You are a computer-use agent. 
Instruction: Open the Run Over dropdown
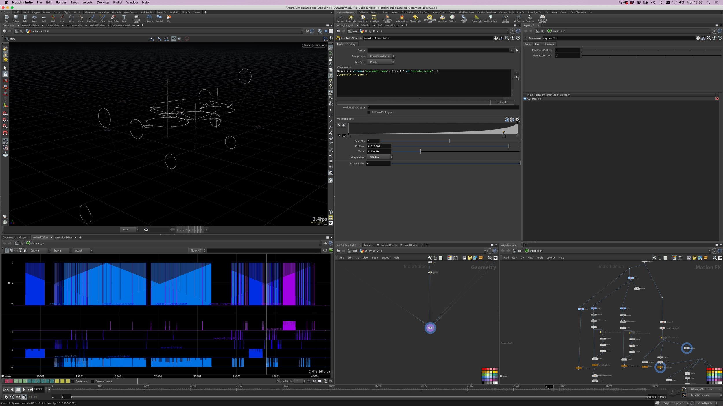click(381, 62)
